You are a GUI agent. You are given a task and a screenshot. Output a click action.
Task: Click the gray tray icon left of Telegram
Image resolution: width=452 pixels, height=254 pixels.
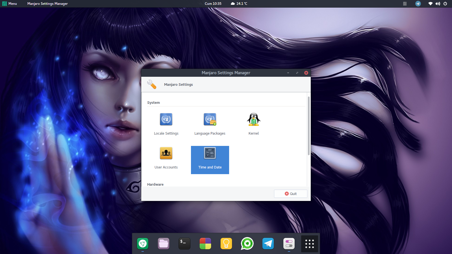(405, 4)
